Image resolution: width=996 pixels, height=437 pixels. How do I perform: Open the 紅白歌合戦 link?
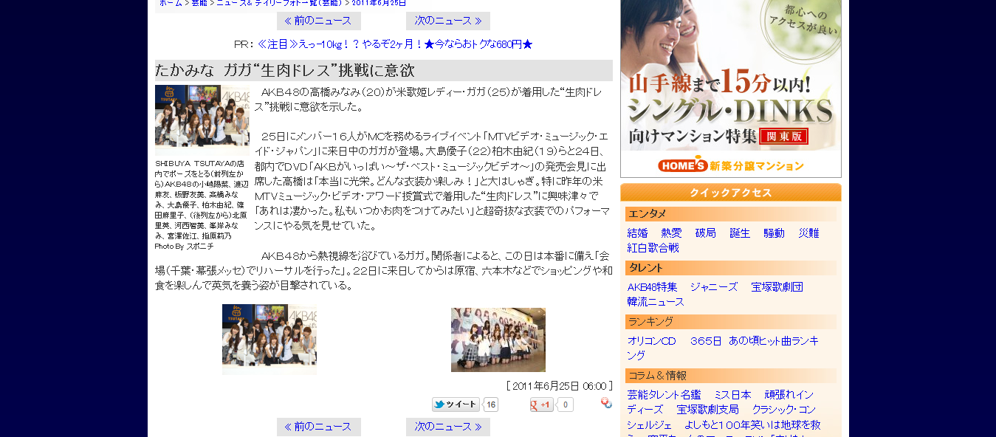click(653, 248)
